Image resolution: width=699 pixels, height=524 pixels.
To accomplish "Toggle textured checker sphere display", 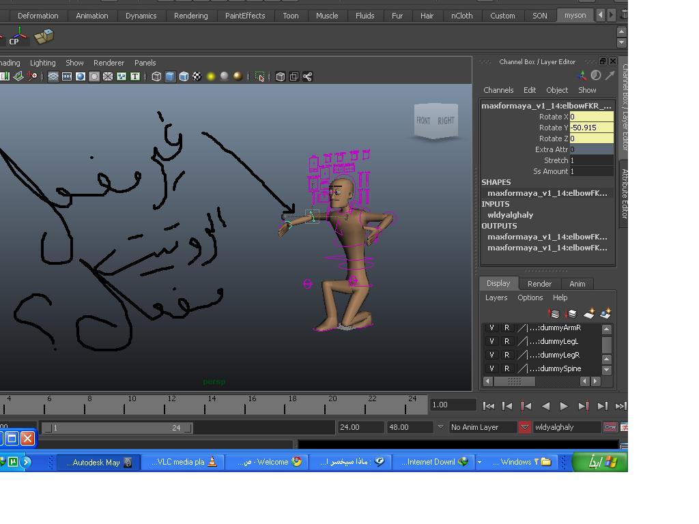I will click(197, 76).
